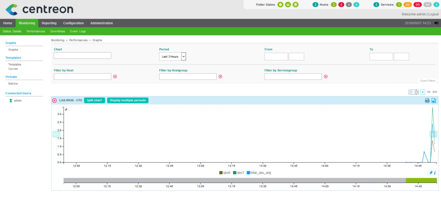
Task: Click the second Poller States icon
Action: tap(288, 4)
